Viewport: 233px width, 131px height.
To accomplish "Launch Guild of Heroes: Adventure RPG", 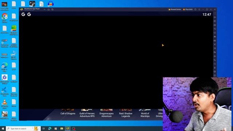I will coord(87,113).
